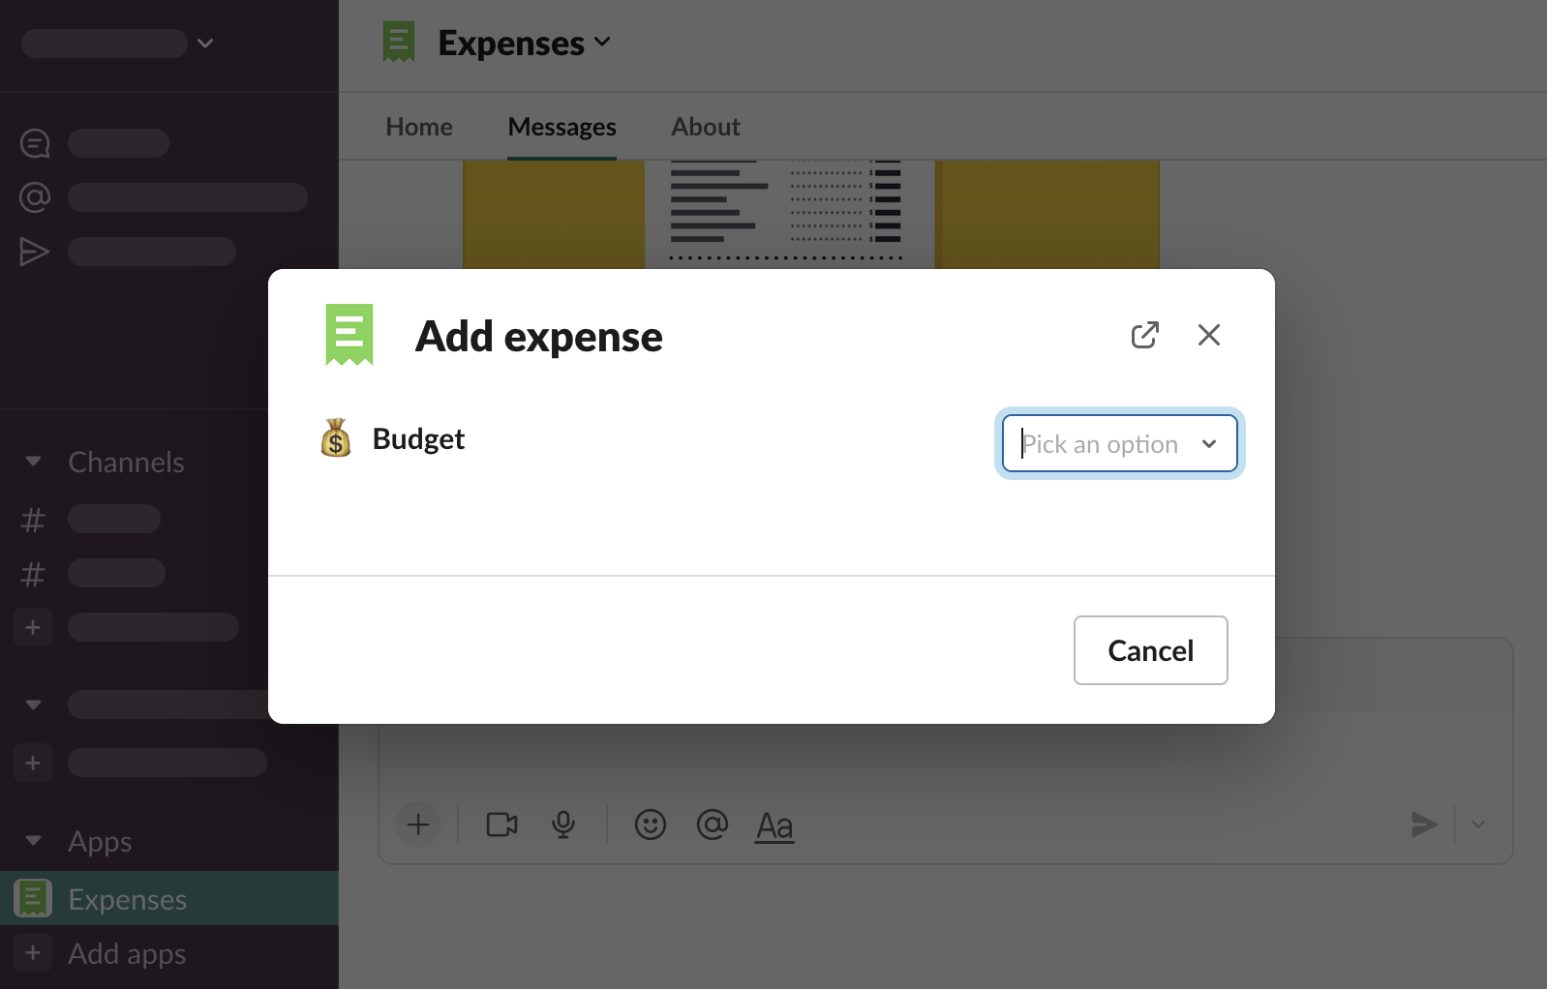The width and height of the screenshot is (1547, 989).
Task: Toggle text formatting with Aa icon
Action: pos(774,825)
